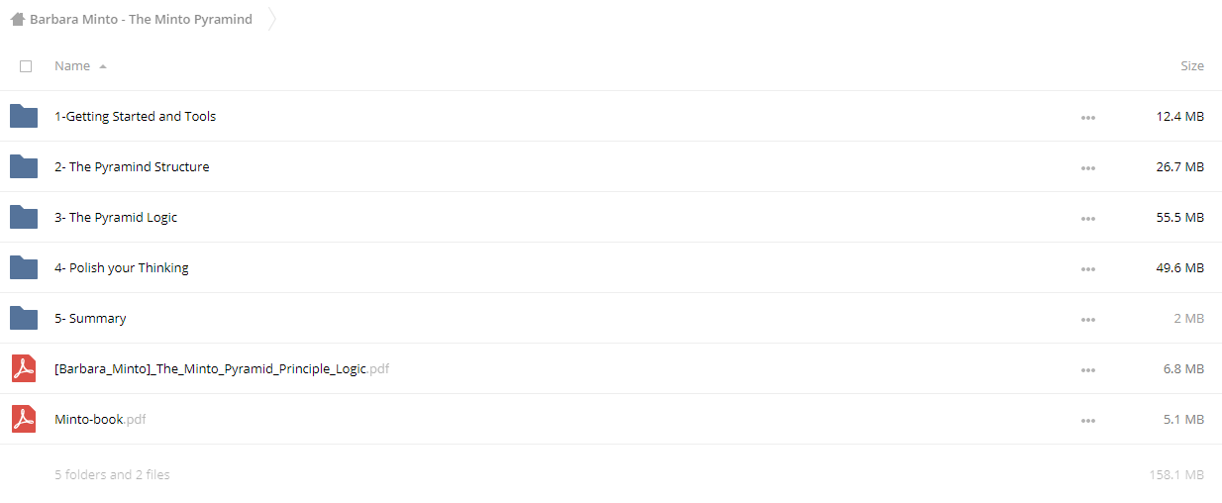This screenshot has width=1222, height=503.
Task: Open more options menu for Minto-book.pdf
Action: 1088,420
